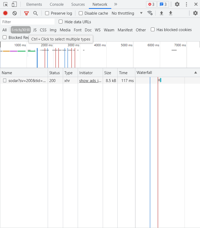The height and width of the screenshot is (228, 200).
Task: Open the Elements tab
Action: tap(34, 4)
